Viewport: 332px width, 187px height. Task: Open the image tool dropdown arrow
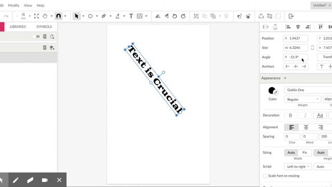point(146,16)
